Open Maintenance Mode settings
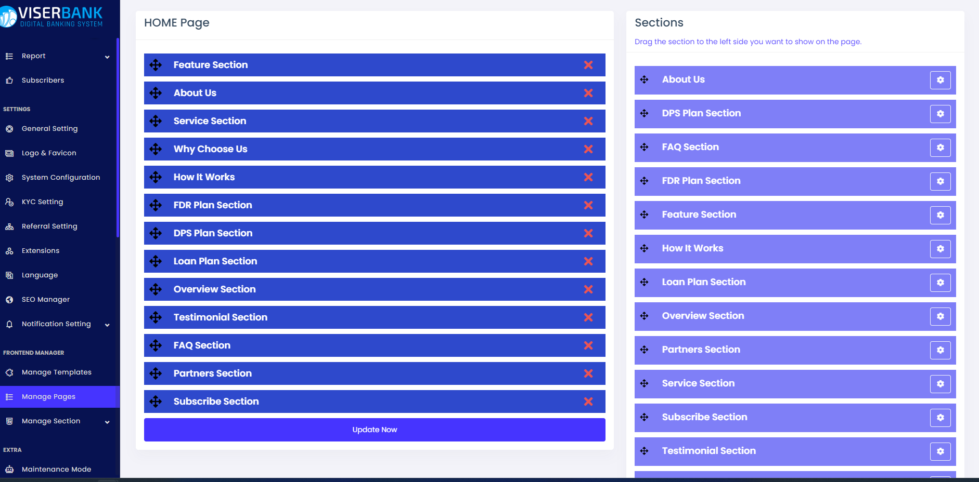The height and width of the screenshot is (482, 979). point(56,470)
